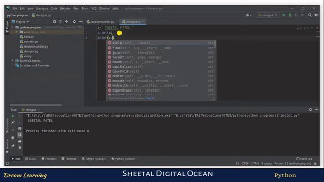Change line separator CRLF in status bar

click(245, 164)
